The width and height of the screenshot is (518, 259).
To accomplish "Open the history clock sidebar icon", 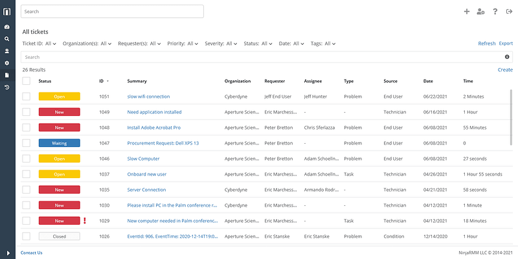I will pos(7,87).
